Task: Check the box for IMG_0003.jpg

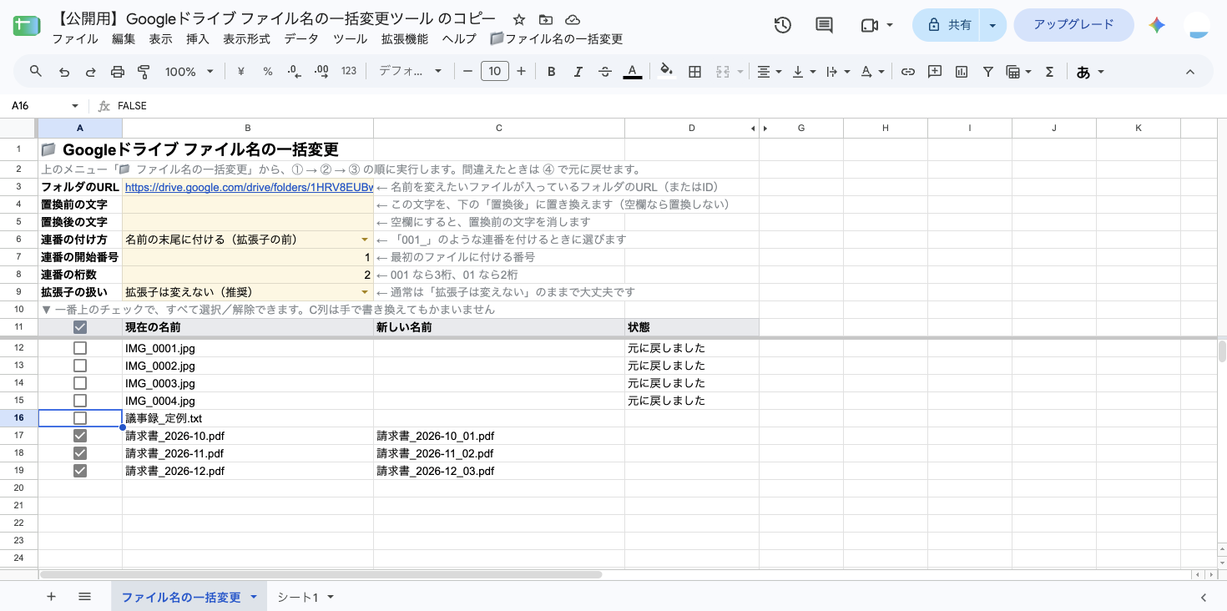Action: pos(80,383)
